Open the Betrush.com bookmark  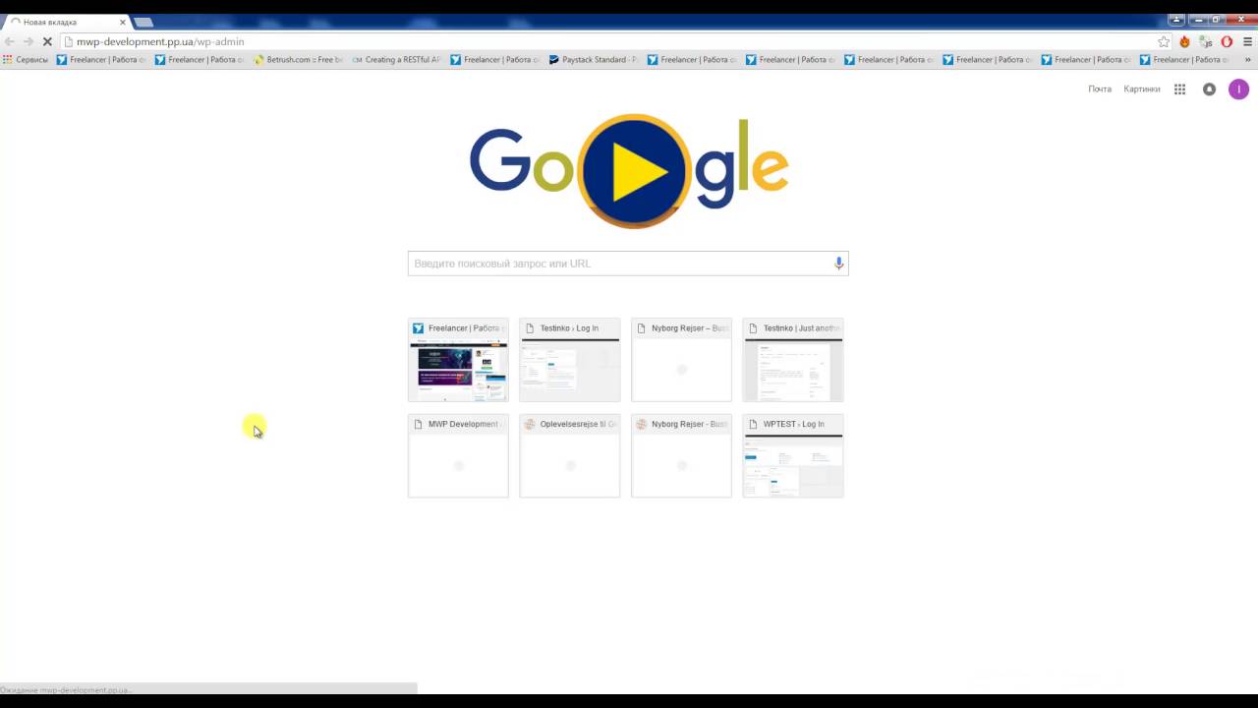[299, 60]
